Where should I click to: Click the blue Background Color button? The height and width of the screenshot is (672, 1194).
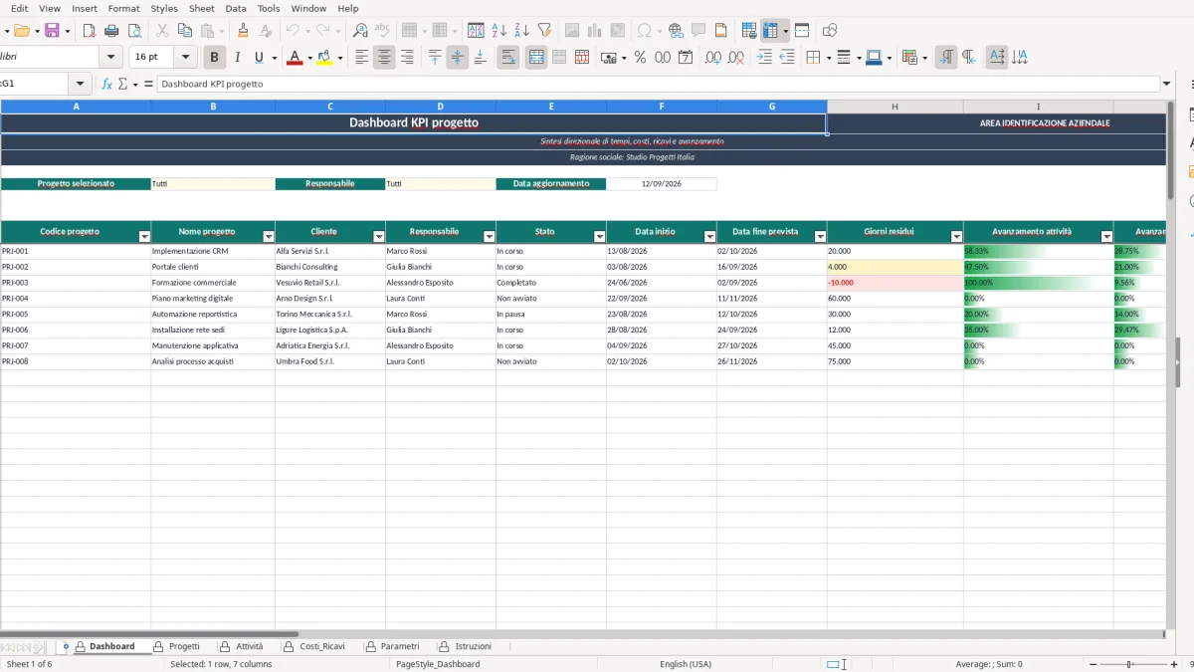pyautogui.click(x=873, y=58)
